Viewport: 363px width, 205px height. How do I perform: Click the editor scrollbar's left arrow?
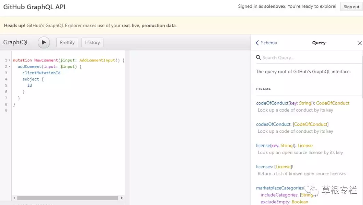[x=14, y=198]
